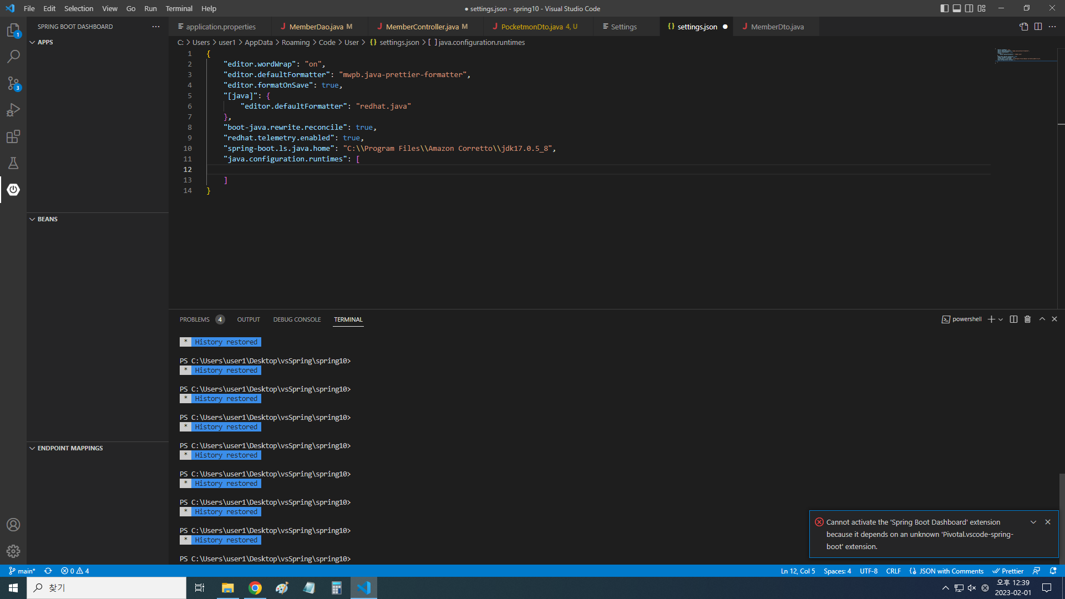Viewport: 1065px width, 599px height.
Task: Click AppData in the breadcrumb path
Action: (x=258, y=43)
